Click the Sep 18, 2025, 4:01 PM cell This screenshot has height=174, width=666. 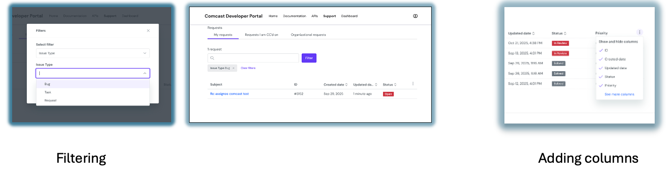coord(525,53)
